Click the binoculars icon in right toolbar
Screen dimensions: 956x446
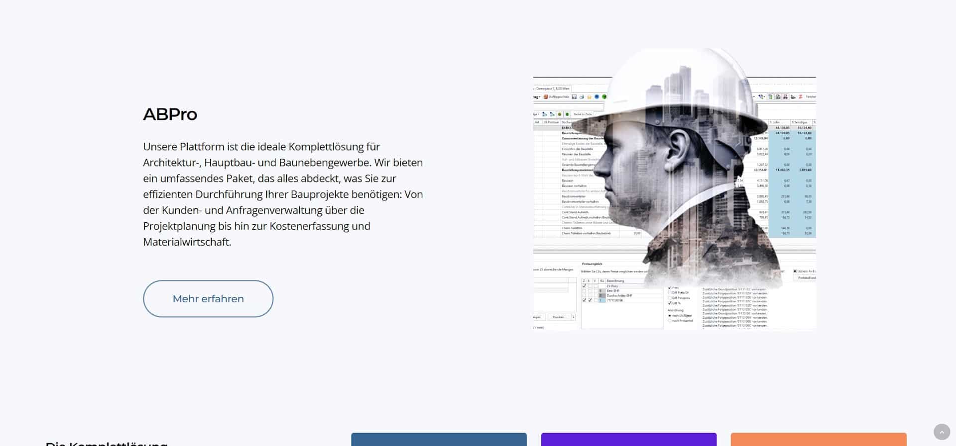tap(785, 97)
